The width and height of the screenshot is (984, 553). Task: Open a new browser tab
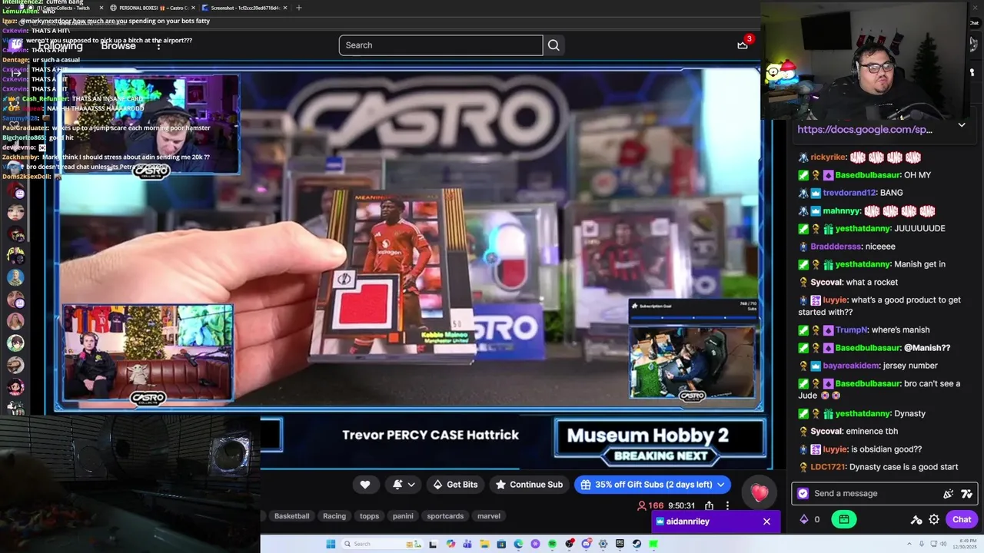[x=299, y=8]
